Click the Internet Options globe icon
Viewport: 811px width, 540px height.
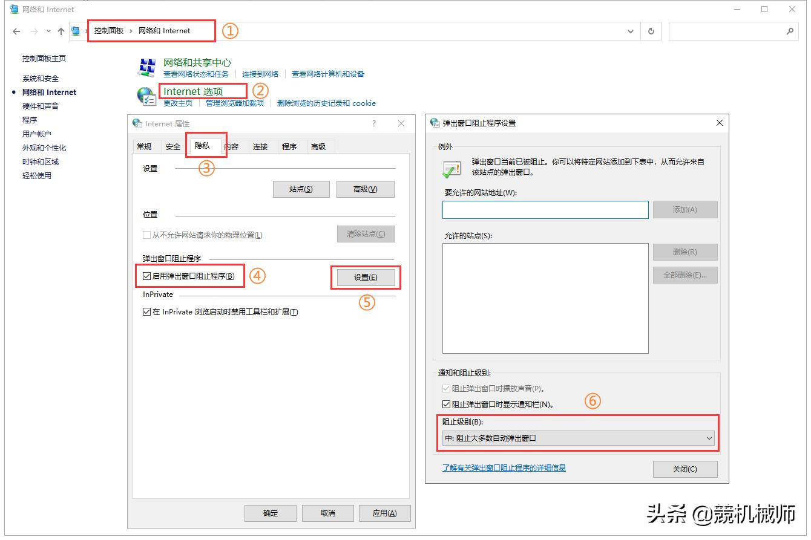(146, 97)
